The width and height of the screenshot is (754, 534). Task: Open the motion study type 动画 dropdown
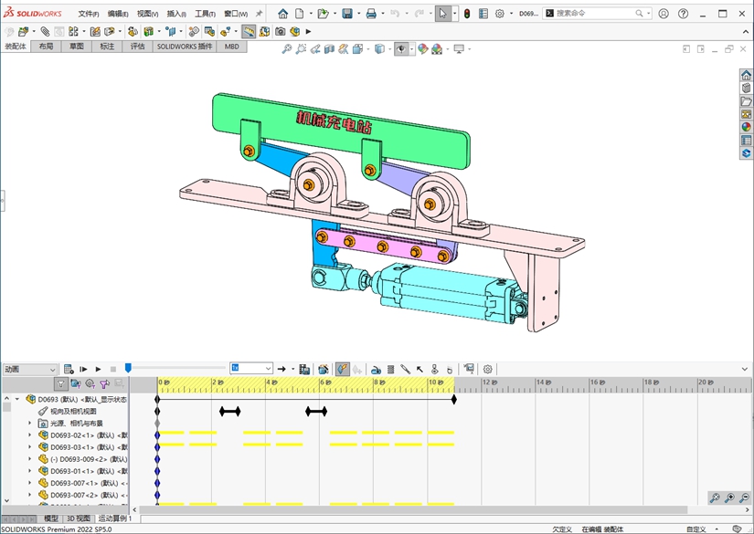click(x=29, y=370)
